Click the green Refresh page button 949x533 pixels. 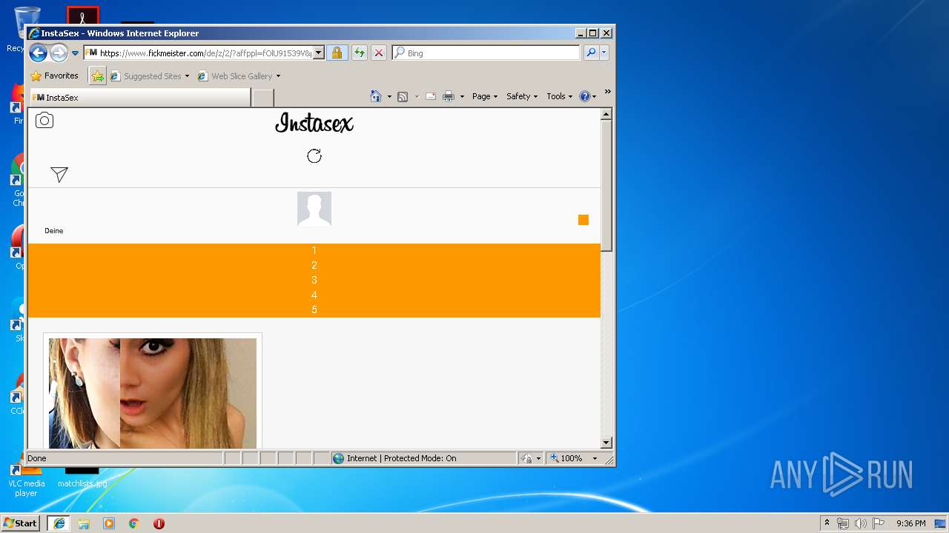359,53
